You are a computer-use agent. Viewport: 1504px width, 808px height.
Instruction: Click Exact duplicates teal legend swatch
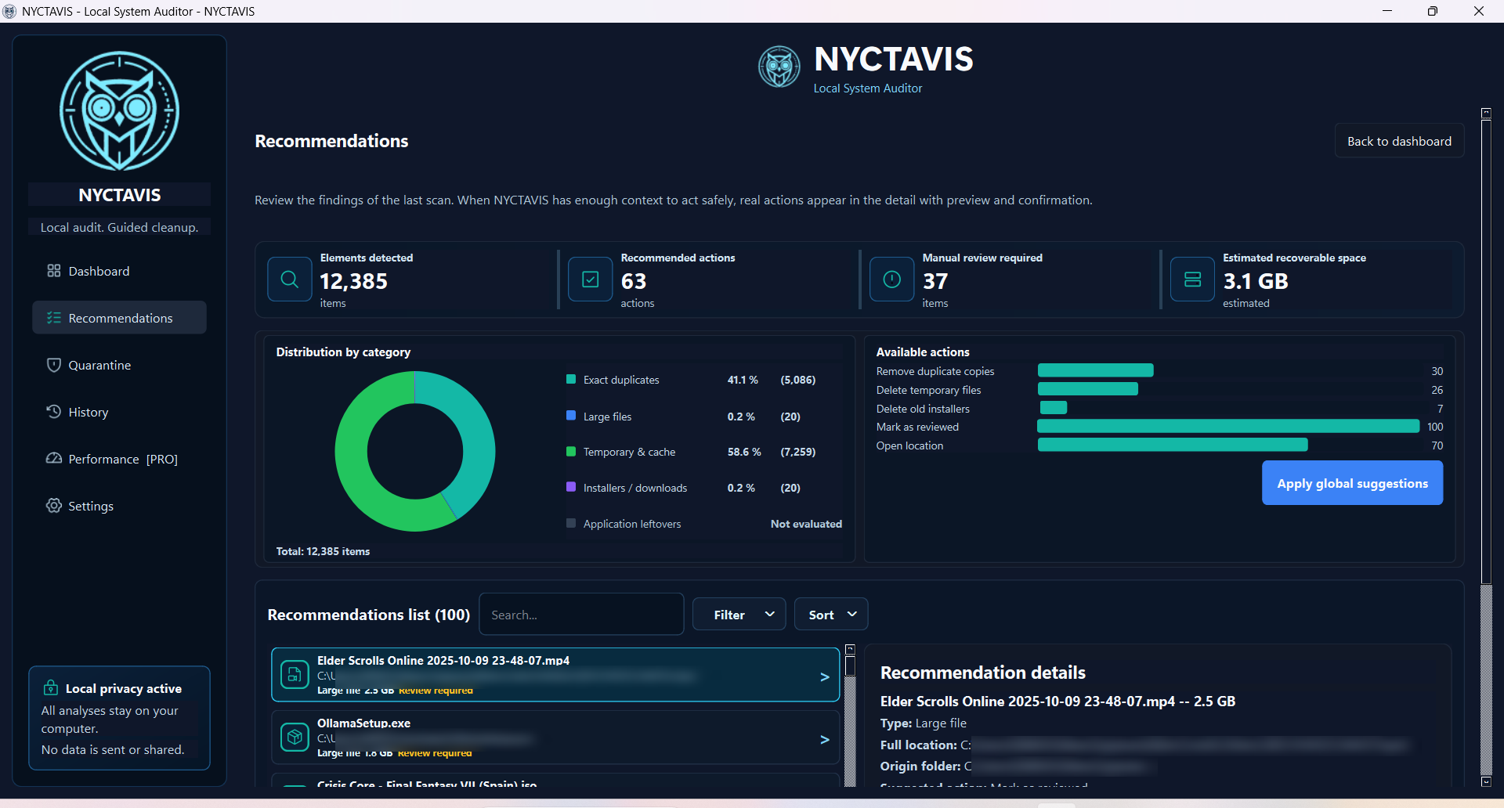[571, 379]
